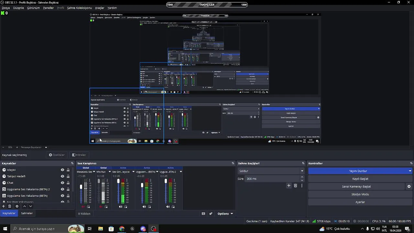The height and width of the screenshot is (233, 414).
Task: Add a new source with the plus icon
Action: (x=4, y=206)
